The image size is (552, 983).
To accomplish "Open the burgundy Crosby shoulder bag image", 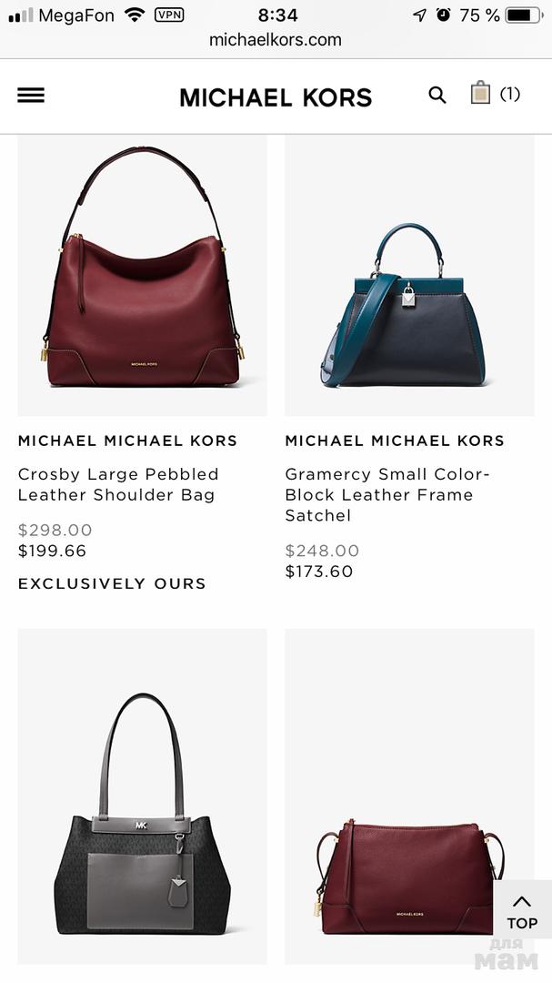I will (142, 275).
